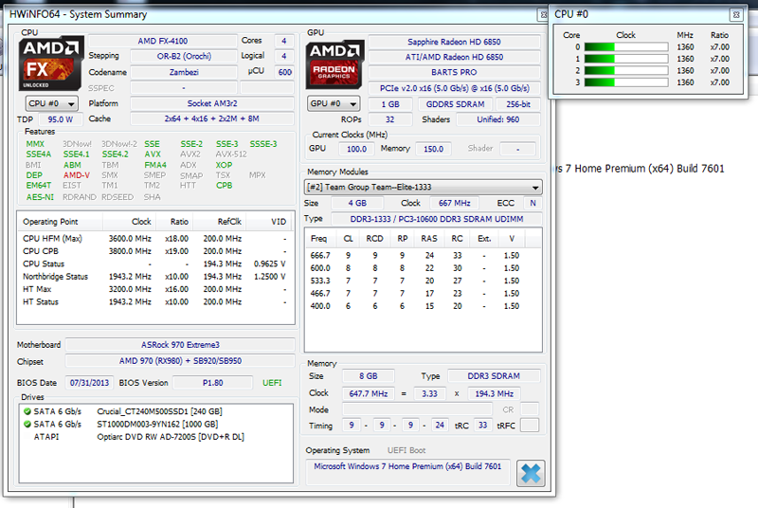Select the 400.0 memory timing row
758x508 pixels.
click(x=423, y=306)
